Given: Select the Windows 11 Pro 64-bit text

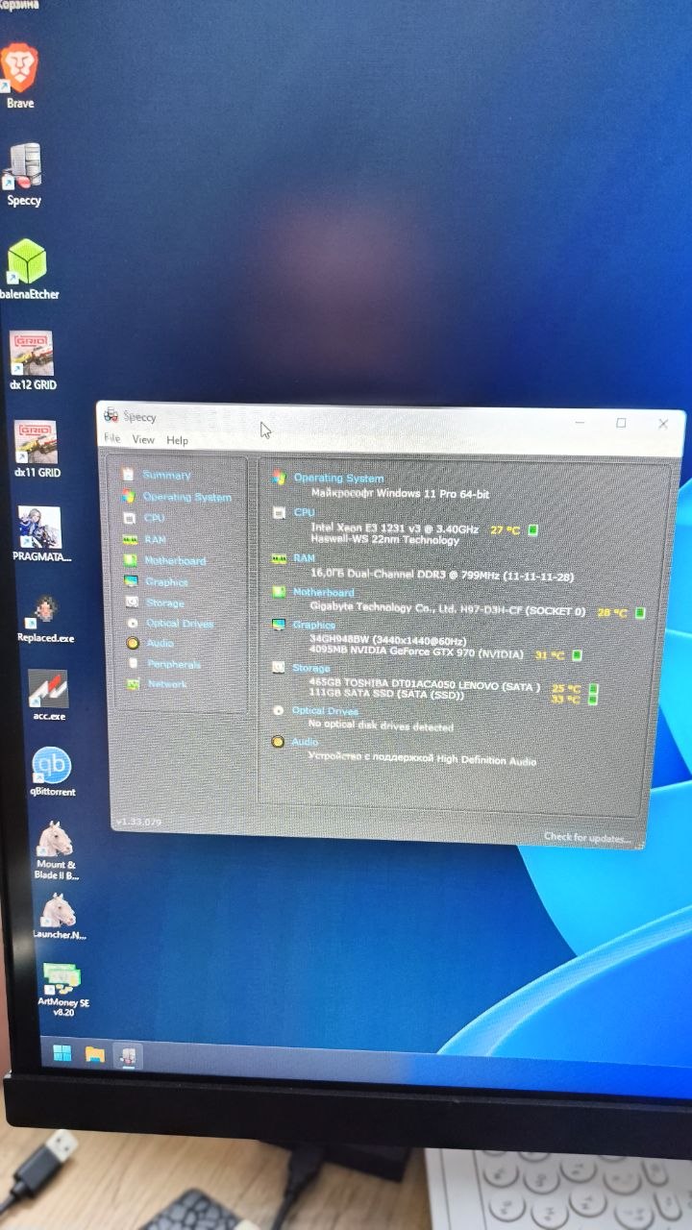Looking at the screenshot, I should pyautogui.click(x=400, y=493).
